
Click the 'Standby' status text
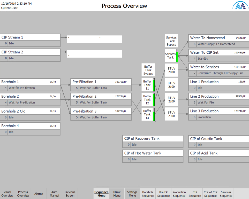203,59
